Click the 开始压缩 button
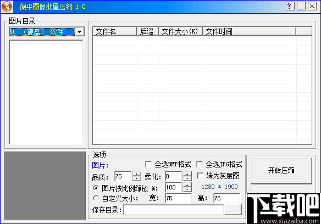The image size is (321, 224). 281,170
